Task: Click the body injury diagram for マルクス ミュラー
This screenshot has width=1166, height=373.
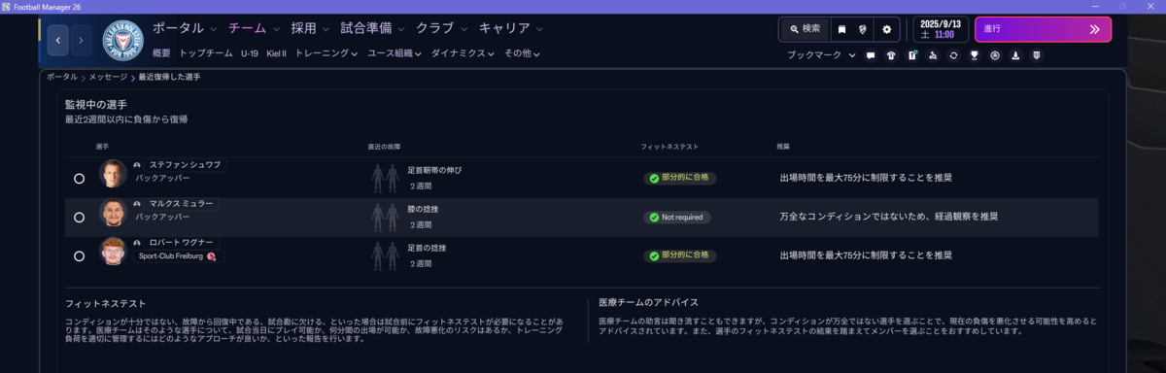Action: (386, 217)
